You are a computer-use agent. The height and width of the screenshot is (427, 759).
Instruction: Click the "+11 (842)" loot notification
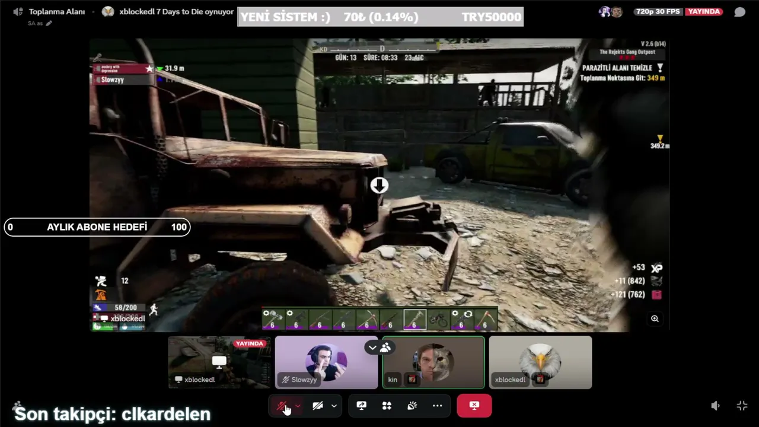coord(630,281)
